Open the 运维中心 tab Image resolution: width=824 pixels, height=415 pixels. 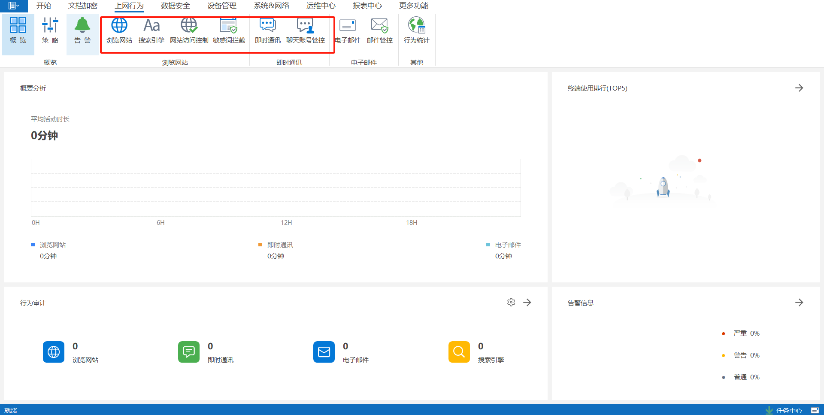[x=321, y=6]
